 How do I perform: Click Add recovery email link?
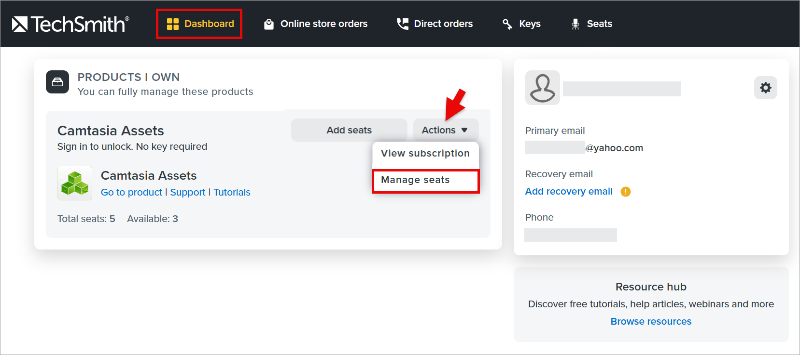click(x=569, y=191)
